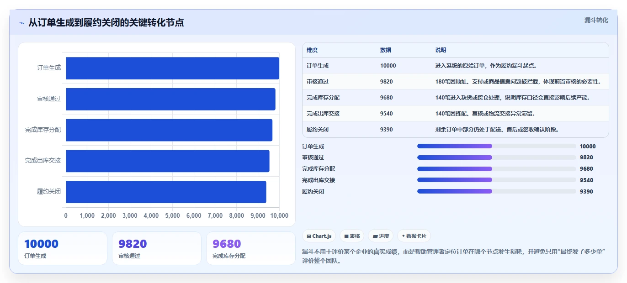Click the 说明 column header
The height and width of the screenshot is (283, 627).
tap(441, 50)
